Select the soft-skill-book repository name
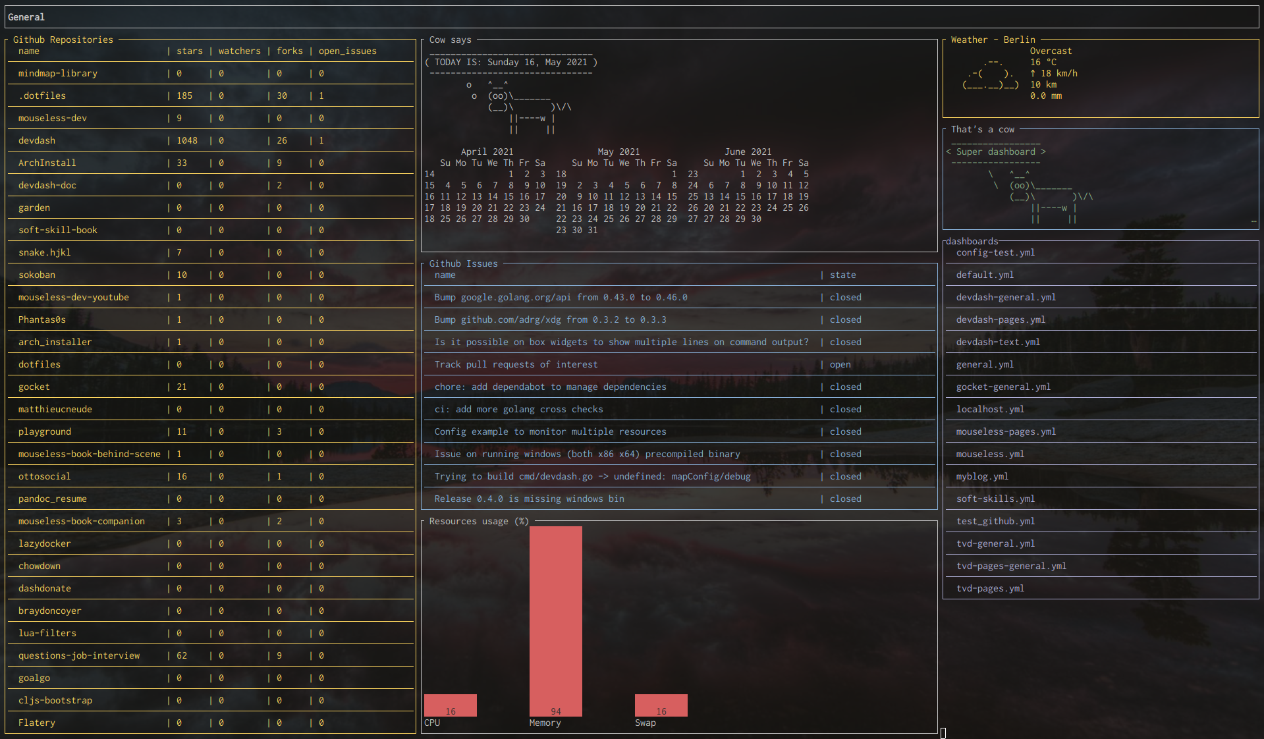This screenshot has width=1264, height=739. pyautogui.click(x=58, y=230)
